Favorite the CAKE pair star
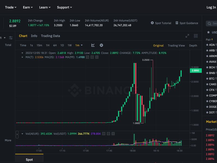The width and height of the screenshot is (217, 163). 207,84
